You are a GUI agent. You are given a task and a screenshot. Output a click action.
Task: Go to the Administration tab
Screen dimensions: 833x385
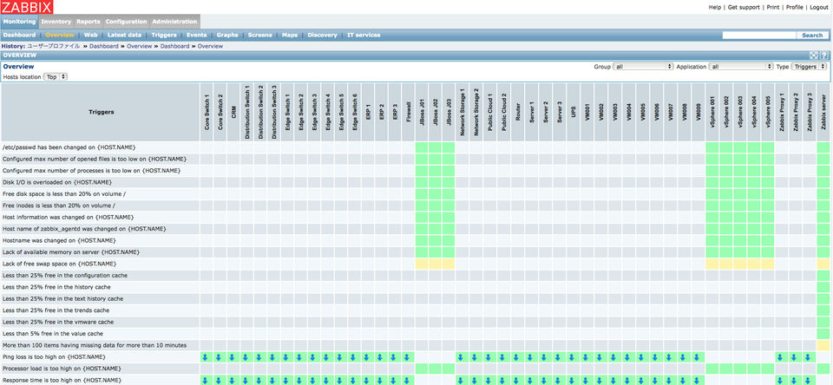[174, 22]
